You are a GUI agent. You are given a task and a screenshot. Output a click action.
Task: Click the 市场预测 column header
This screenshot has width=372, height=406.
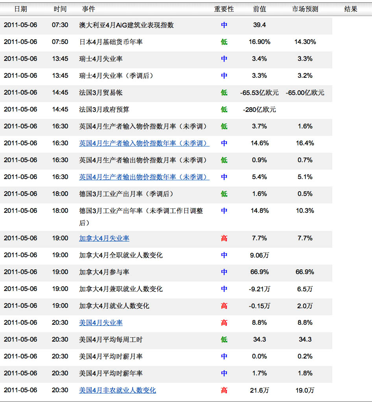305,9
